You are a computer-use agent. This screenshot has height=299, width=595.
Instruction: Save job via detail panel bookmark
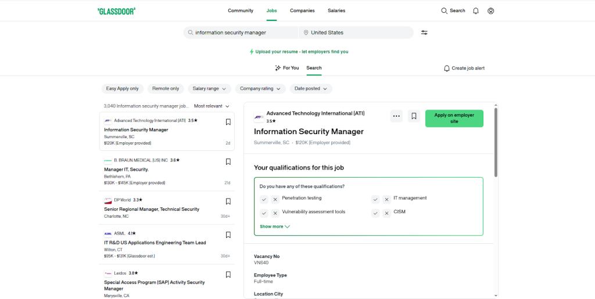point(414,116)
